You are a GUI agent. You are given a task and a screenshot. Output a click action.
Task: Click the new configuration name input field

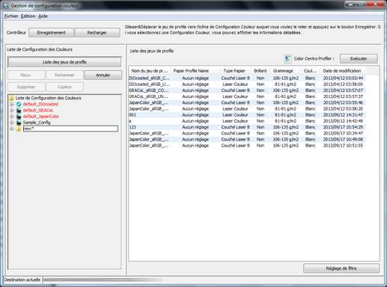pyautogui.click(x=70, y=129)
